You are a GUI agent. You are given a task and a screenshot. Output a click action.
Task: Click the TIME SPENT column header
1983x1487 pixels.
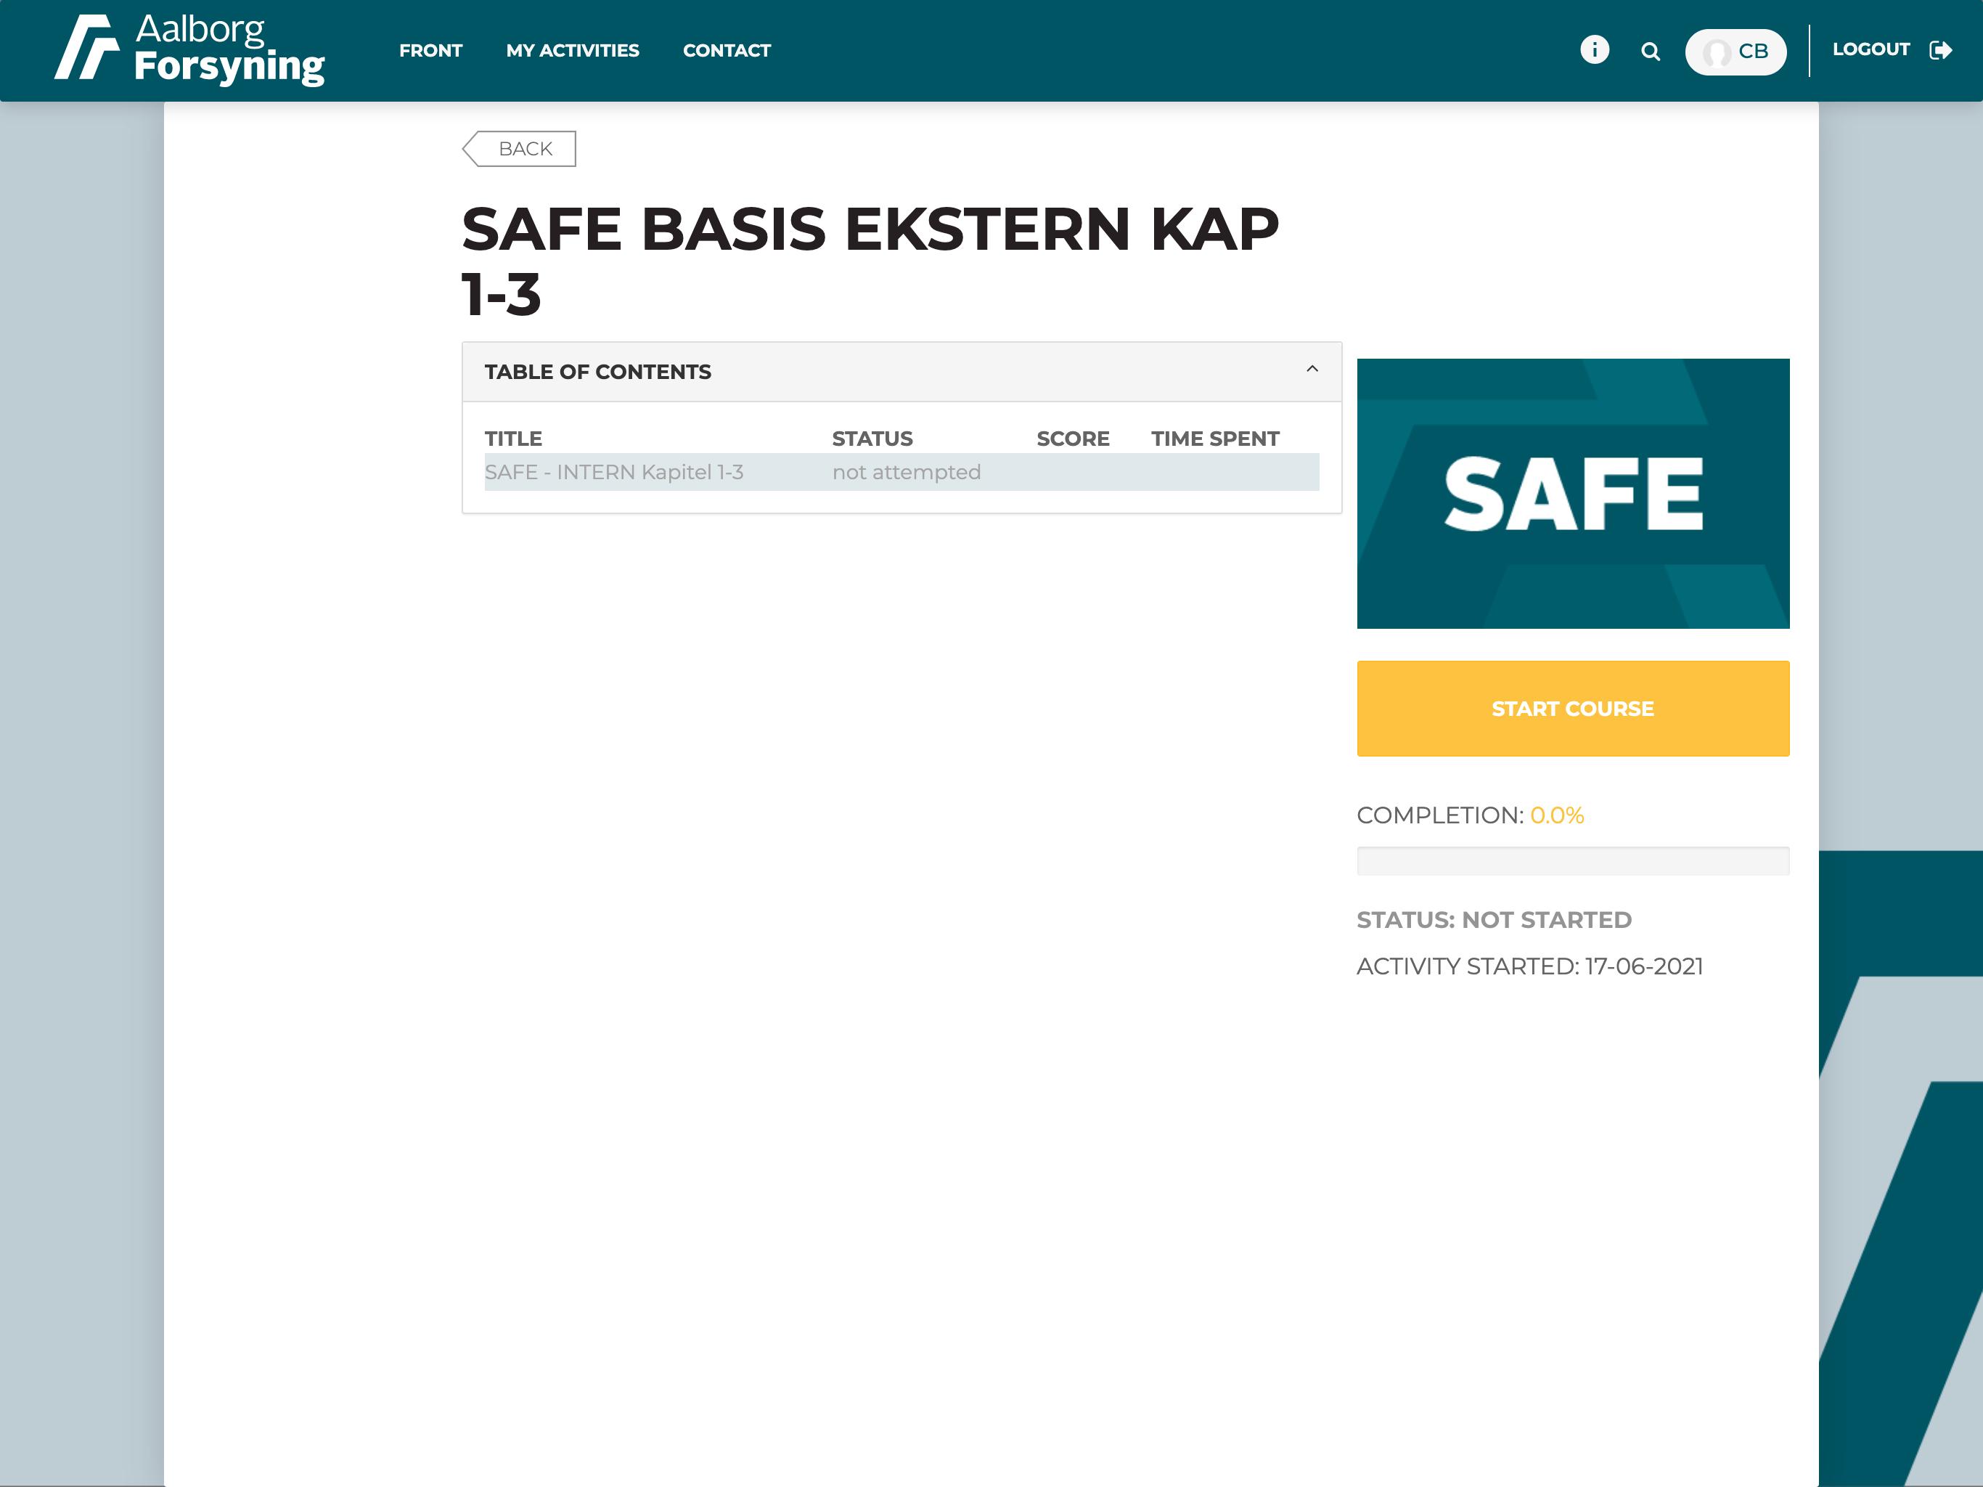[x=1215, y=439]
